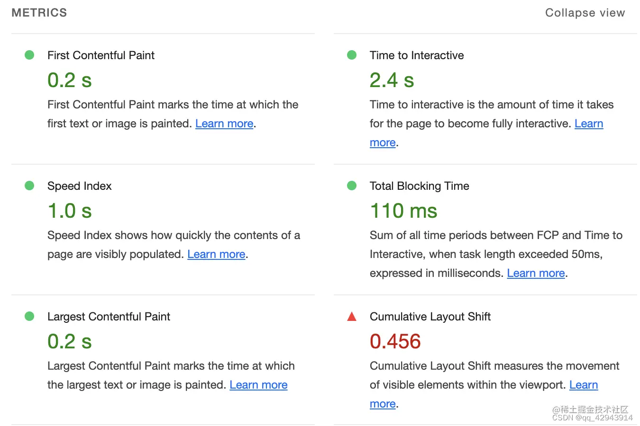The width and height of the screenshot is (640, 426).
Task: Click the Cumulative Layout Shift title
Action: point(430,317)
